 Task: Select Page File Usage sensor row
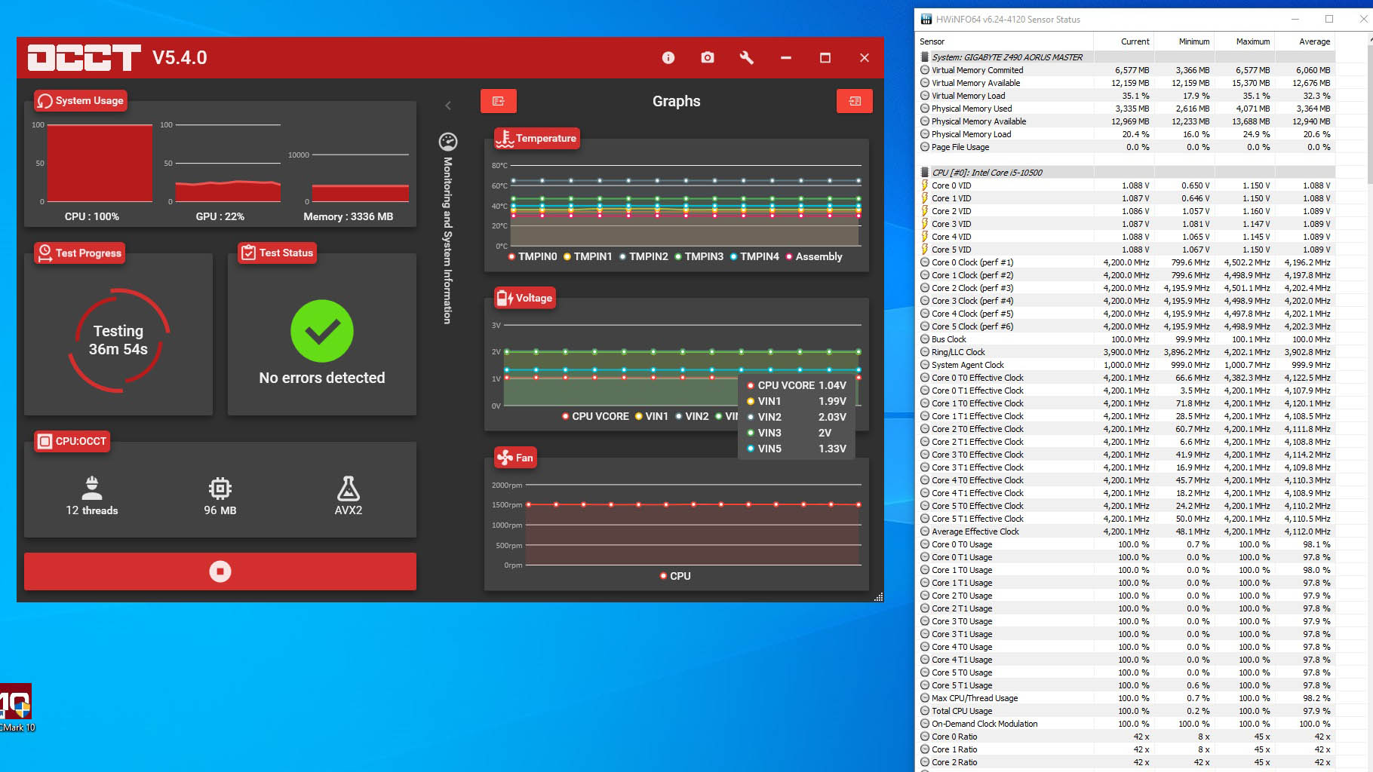click(x=1125, y=147)
